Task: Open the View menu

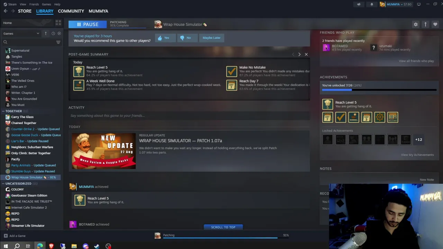Action: (23, 4)
